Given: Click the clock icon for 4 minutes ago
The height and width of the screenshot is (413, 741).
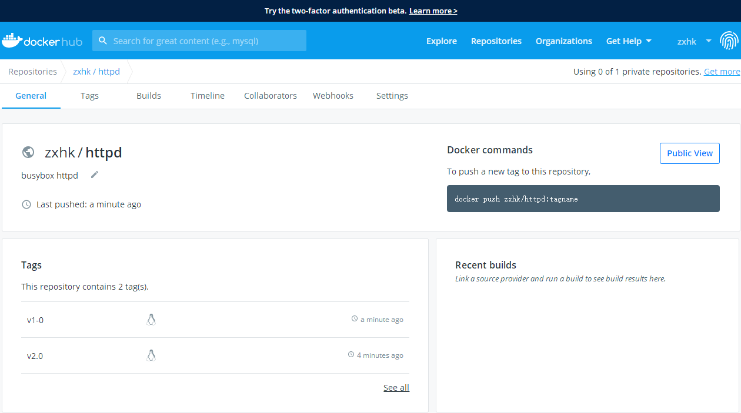Looking at the screenshot, I should [x=351, y=355].
